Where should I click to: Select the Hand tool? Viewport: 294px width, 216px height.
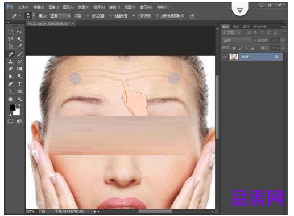[10, 99]
